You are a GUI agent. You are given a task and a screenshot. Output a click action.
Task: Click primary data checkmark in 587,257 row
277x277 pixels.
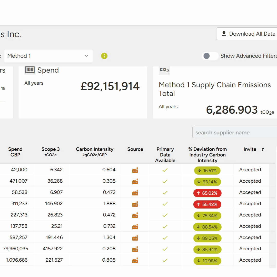[165, 238]
